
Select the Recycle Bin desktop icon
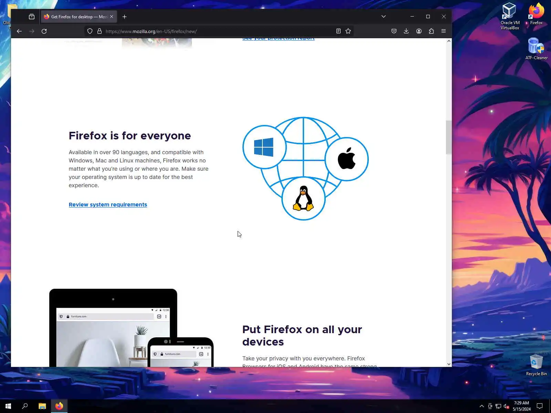point(536,365)
